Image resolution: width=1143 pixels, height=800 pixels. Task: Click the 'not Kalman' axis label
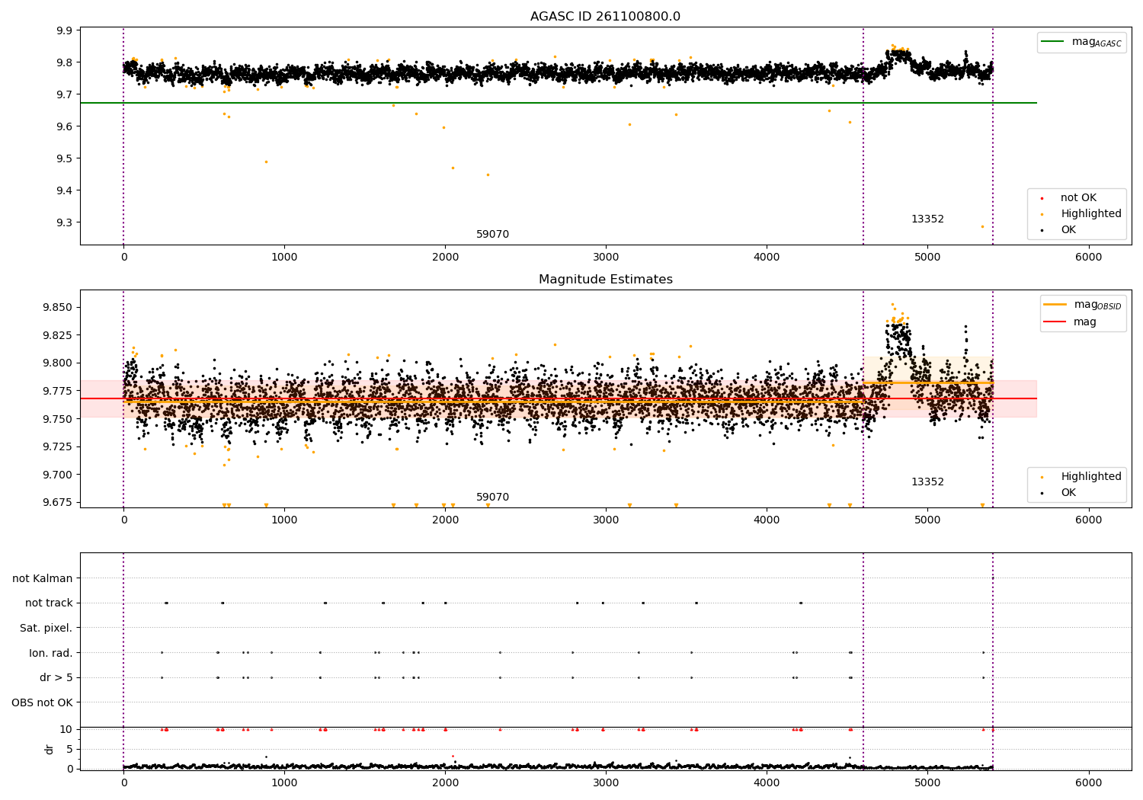click(x=43, y=578)
